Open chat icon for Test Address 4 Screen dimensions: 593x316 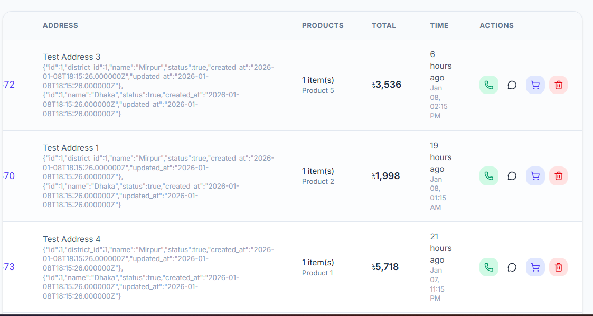[x=512, y=267]
